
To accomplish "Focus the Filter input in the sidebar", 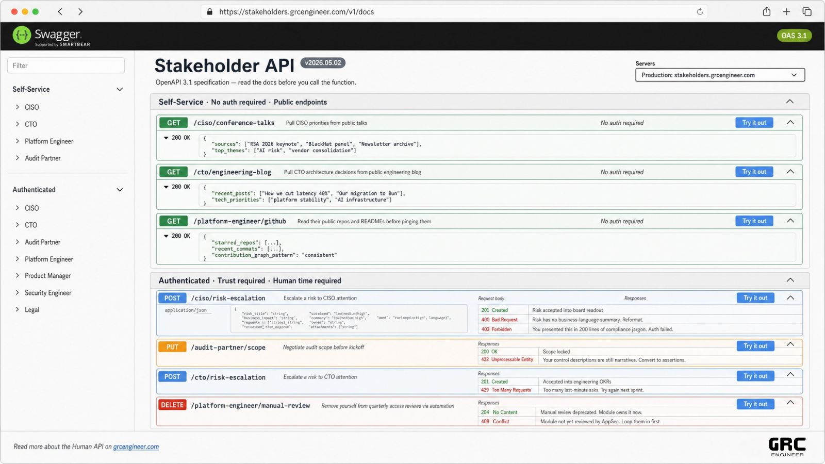I will pos(66,65).
